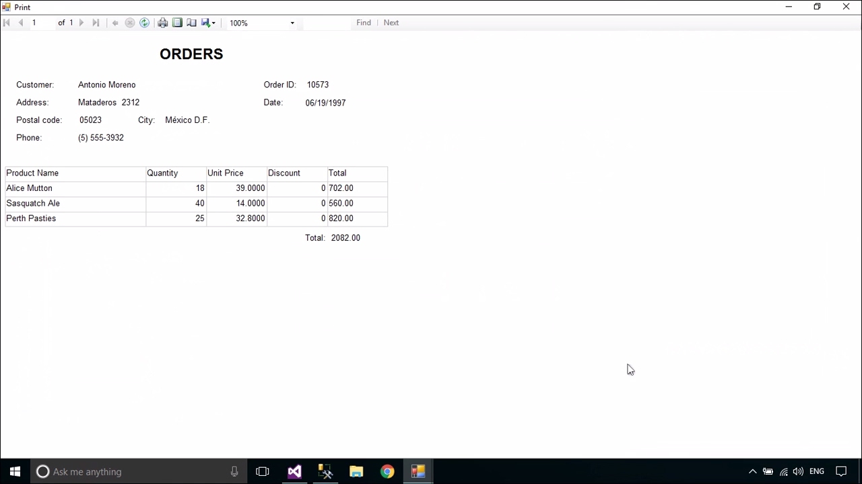Open File Explorer from taskbar
The height and width of the screenshot is (484, 862).
pos(356,471)
